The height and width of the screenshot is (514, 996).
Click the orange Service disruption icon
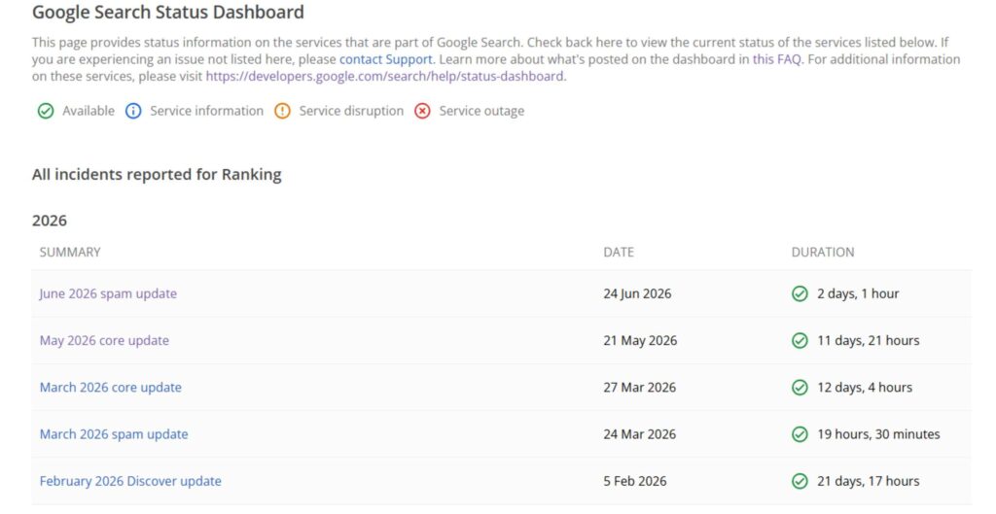[x=283, y=111]
